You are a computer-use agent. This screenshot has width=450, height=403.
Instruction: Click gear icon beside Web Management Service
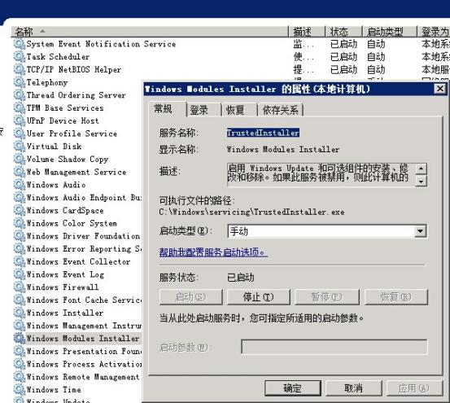pos(20,172)
